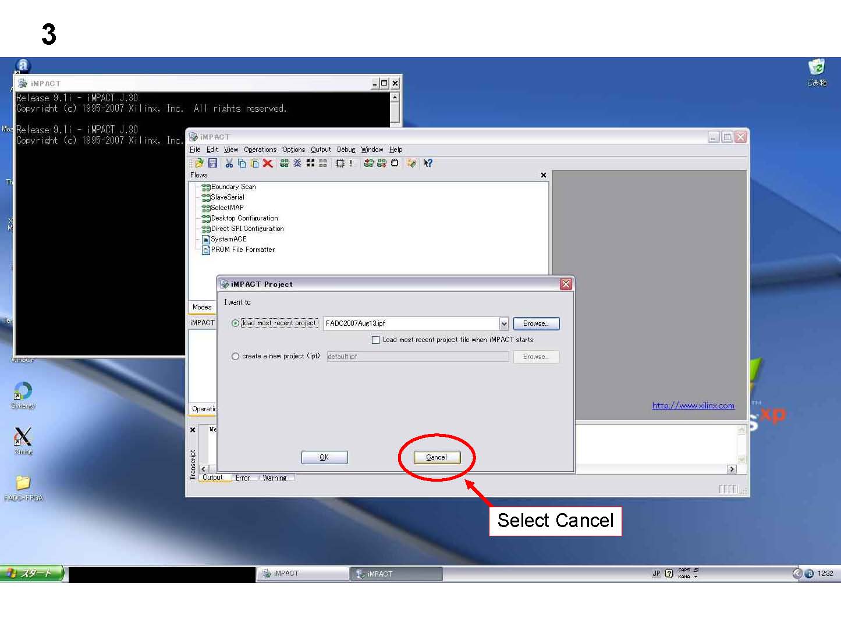Click the Copy toolbar icon
Screen dimensions: 841x630
pos(242,163)
